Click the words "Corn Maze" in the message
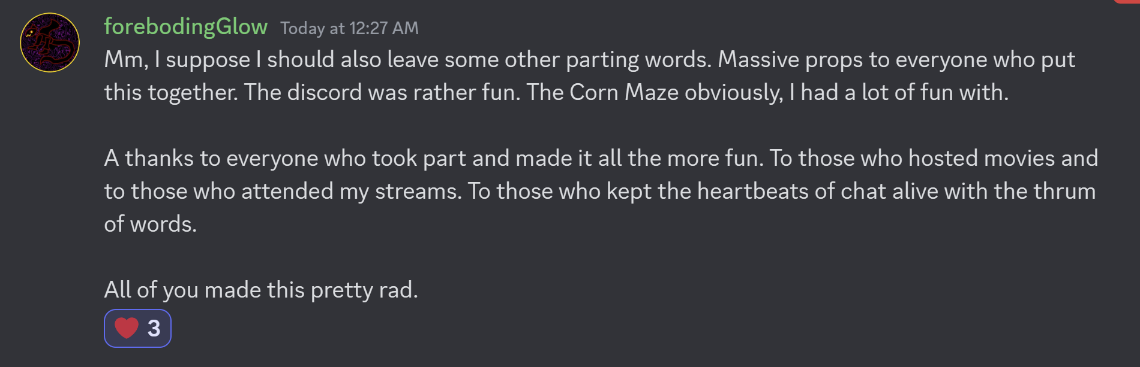The image size is (1140, 367). (624, 93)
